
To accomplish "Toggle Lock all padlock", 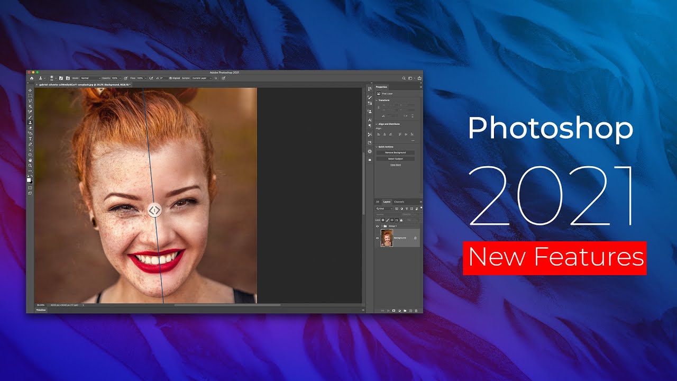I will point(401,220).
